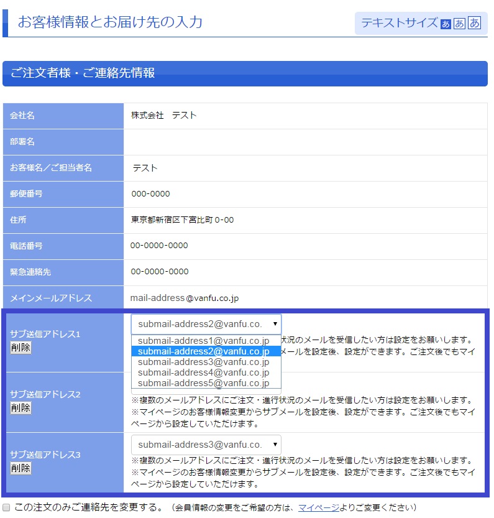Tick the この注文のみご連絡先を変更する checkbox
Screen dimensions: 494x518
coord(6,507)
